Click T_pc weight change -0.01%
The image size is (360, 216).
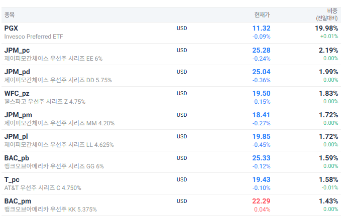330,187
